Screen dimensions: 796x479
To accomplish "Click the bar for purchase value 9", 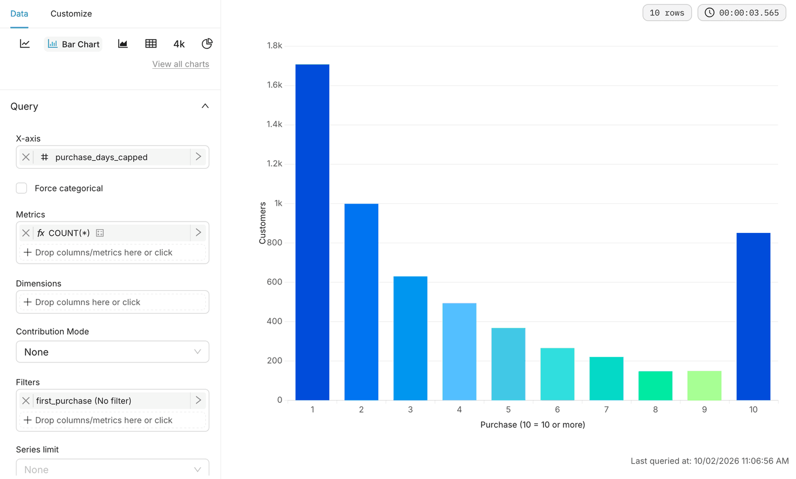I will (x=704, y=385).
